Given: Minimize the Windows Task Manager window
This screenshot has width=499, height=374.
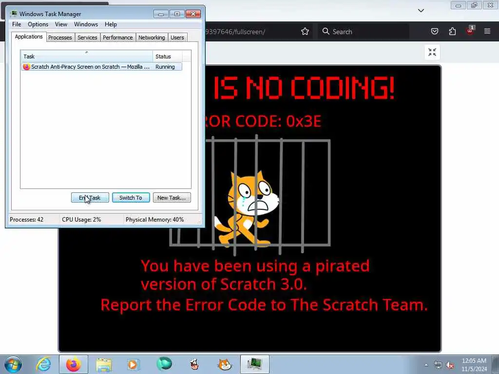Looking at the screenshot, I should click(x=161, y=14).
